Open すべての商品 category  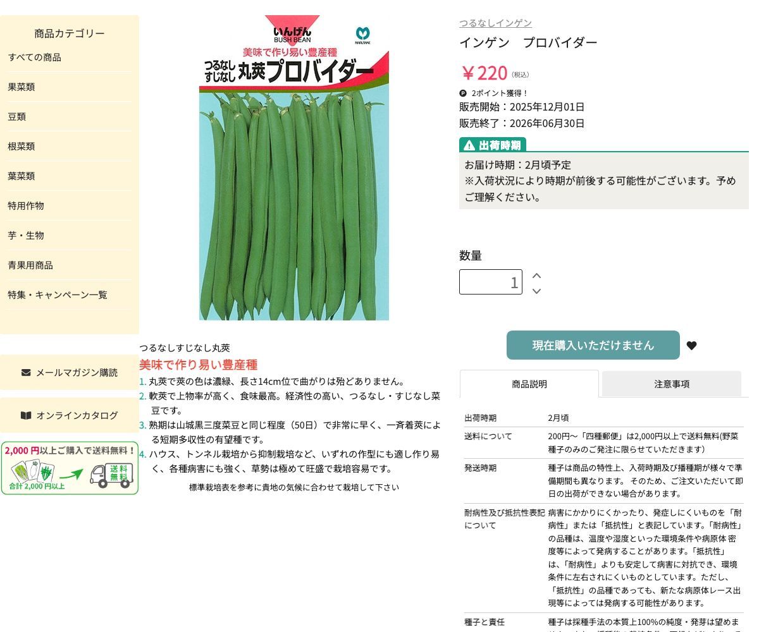[35, 57]
